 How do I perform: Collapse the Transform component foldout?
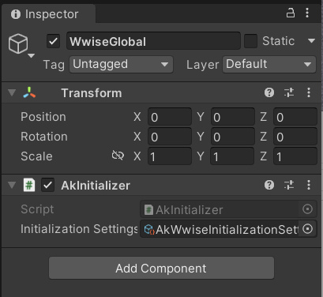(x=12, y=92)
